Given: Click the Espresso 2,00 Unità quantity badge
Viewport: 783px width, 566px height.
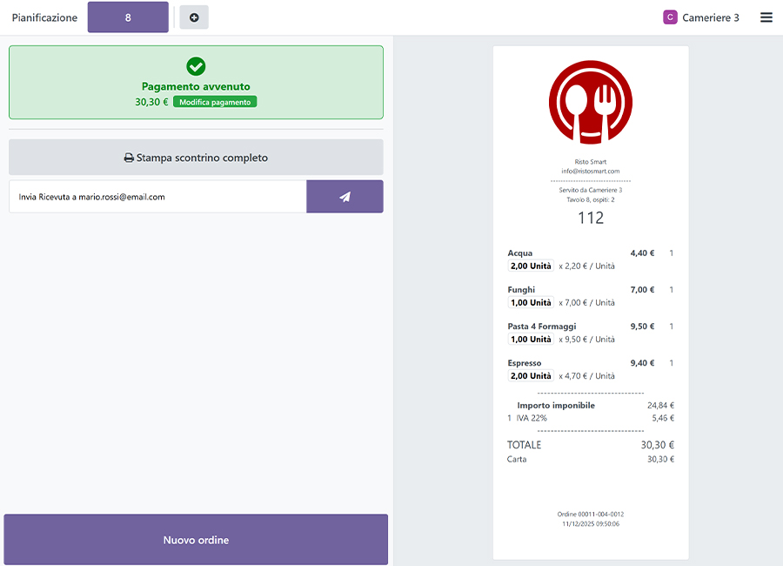Looking at the screenshot, I should click(531, 376).
